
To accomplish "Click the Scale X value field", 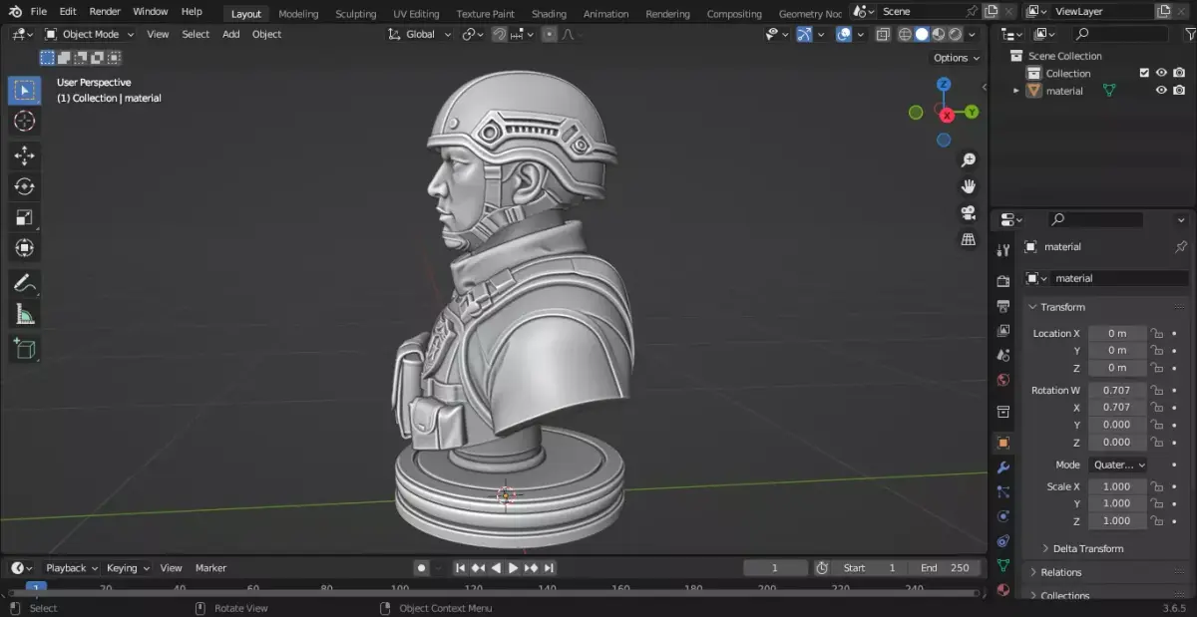I will [x=1117, y=486].
